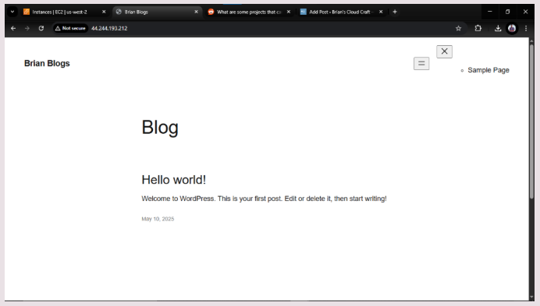Click the Not secure site info badge
This screenshot has height=306, width=540.
[70, 28]
